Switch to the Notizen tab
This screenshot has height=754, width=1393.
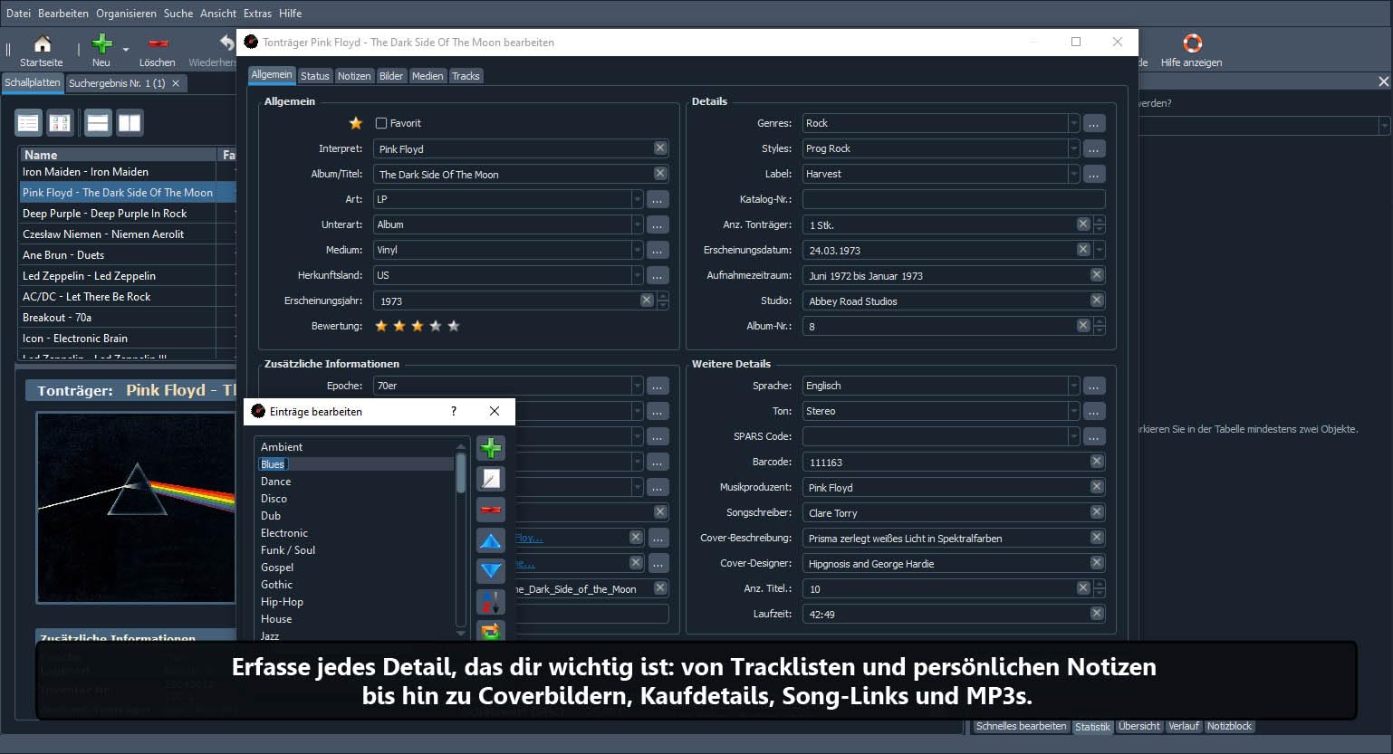click(354, 76)
